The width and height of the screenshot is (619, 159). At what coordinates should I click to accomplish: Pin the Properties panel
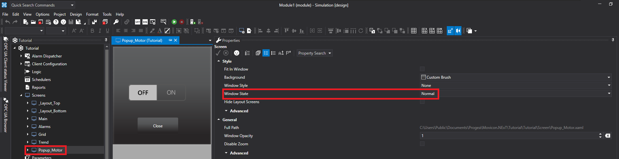click(x=613, y=40)
